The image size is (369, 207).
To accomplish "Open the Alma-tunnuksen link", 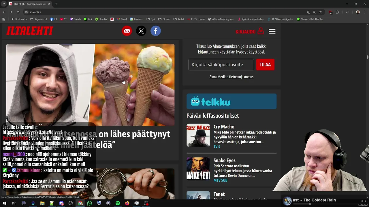I will click(226, 46).
